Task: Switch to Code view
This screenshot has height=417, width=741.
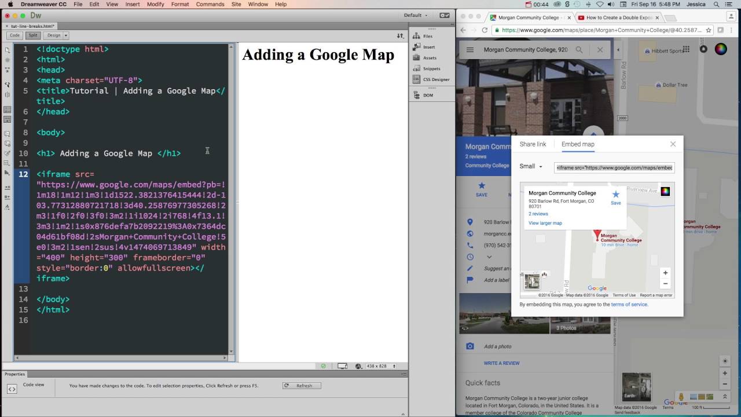Action: [14, 35]
